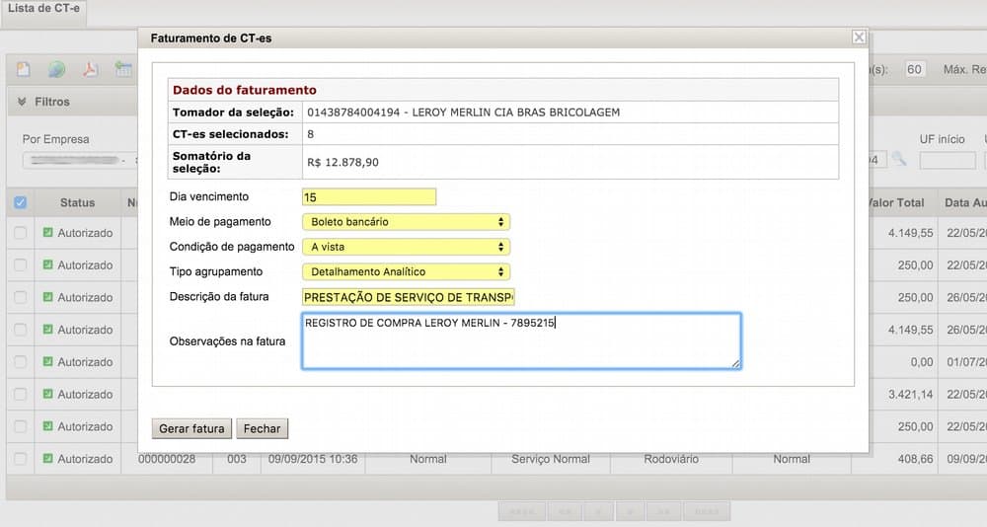Click the Rodoviário cell
This screenshot has width=987, height=527.
(x=671, y=459)
